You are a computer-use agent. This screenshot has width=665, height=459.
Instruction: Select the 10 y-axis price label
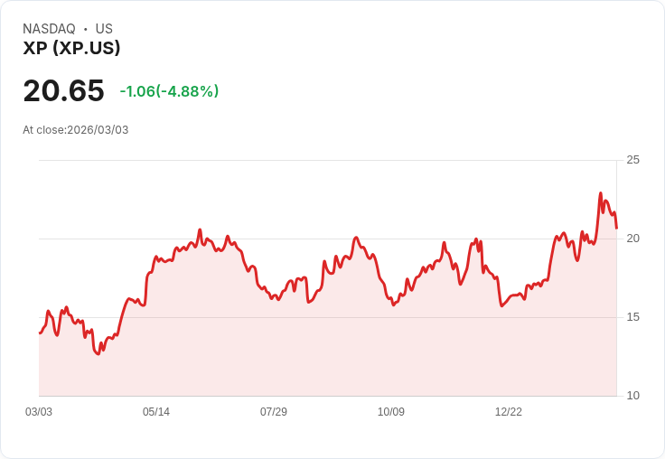click(x=633, y=396)
